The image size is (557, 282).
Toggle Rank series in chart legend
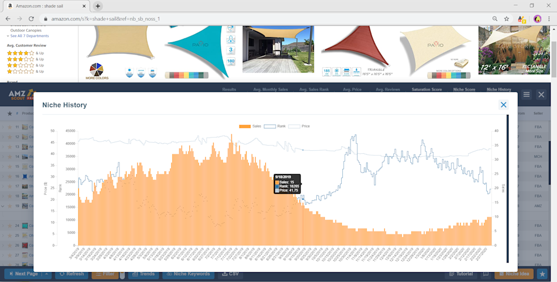(x=274, y=126)
